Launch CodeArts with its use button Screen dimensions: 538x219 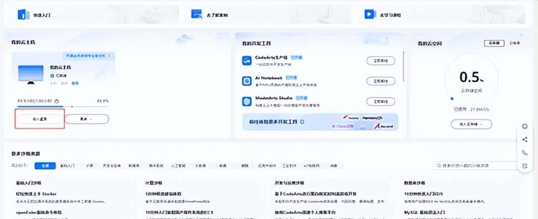click(x=380, y=61)
